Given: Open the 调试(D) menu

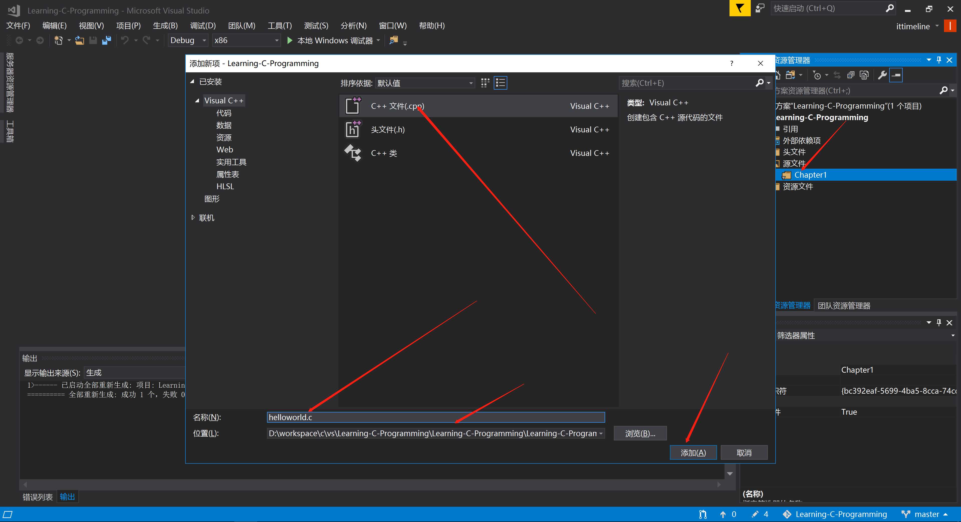Looking at the screenshot, I should (x=203, y=25).
